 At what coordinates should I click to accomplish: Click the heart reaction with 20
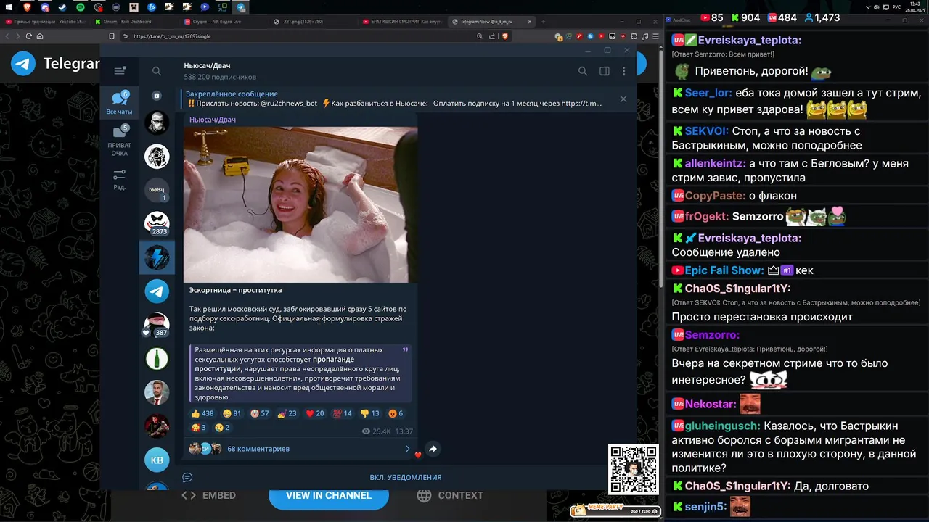(x=315, y=413)
